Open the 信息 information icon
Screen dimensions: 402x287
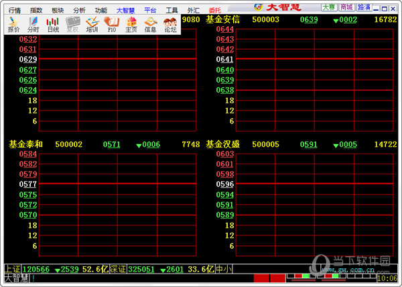pos(151,25)
